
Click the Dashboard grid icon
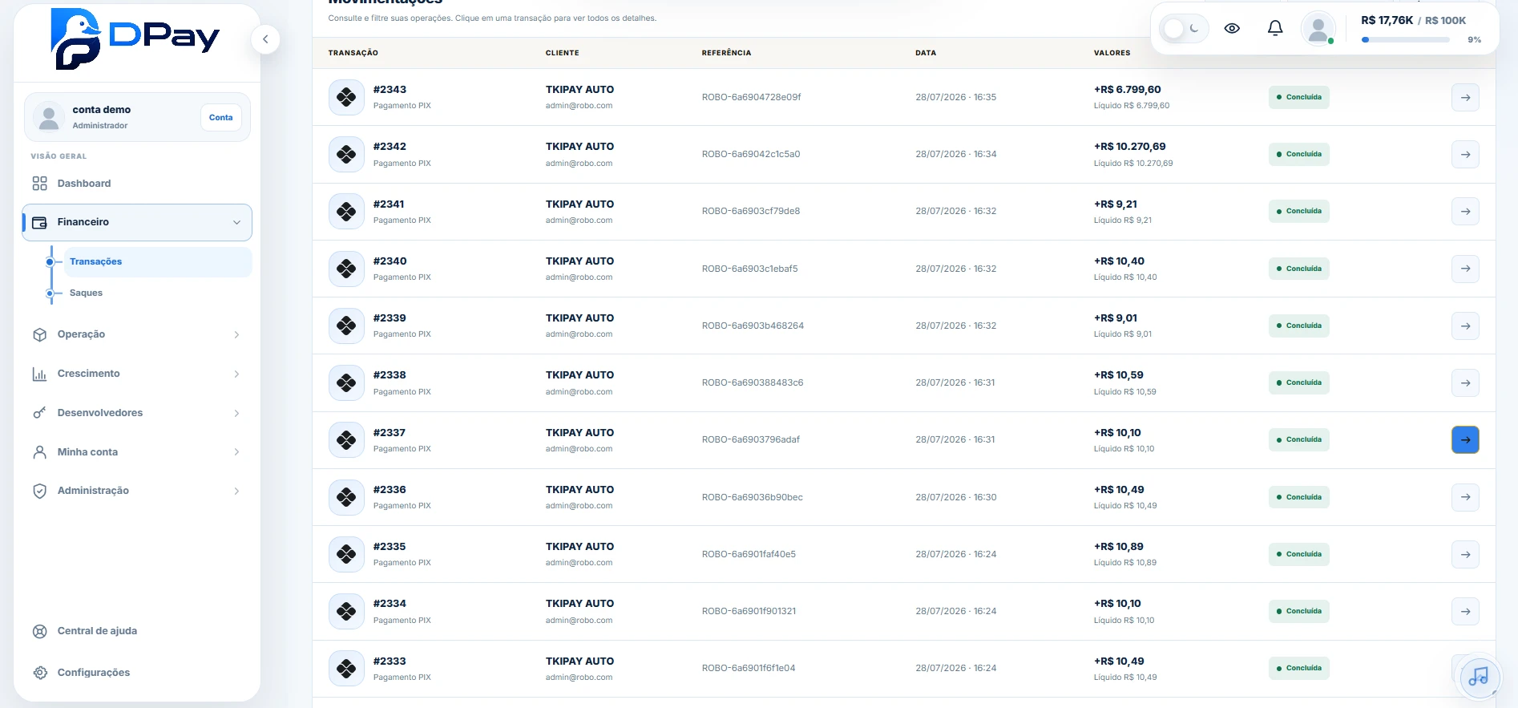coord(39,184)
